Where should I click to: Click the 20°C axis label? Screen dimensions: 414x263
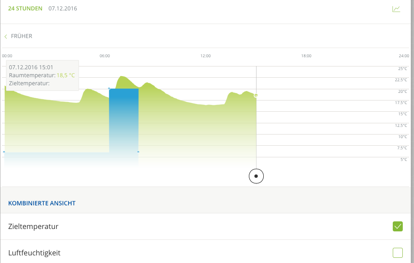[403, 92]
